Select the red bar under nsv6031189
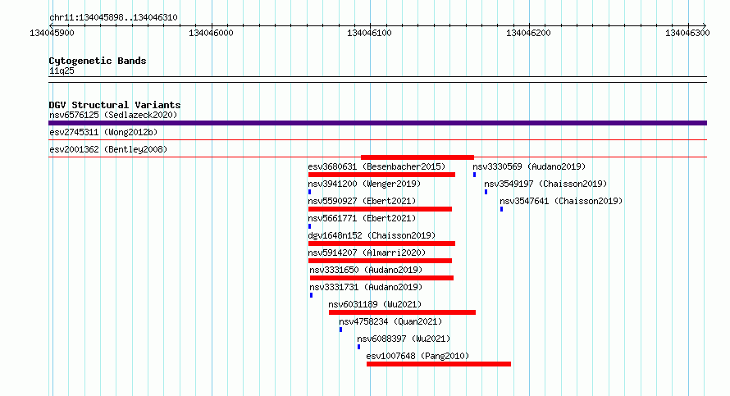 [x=402, y=312]
